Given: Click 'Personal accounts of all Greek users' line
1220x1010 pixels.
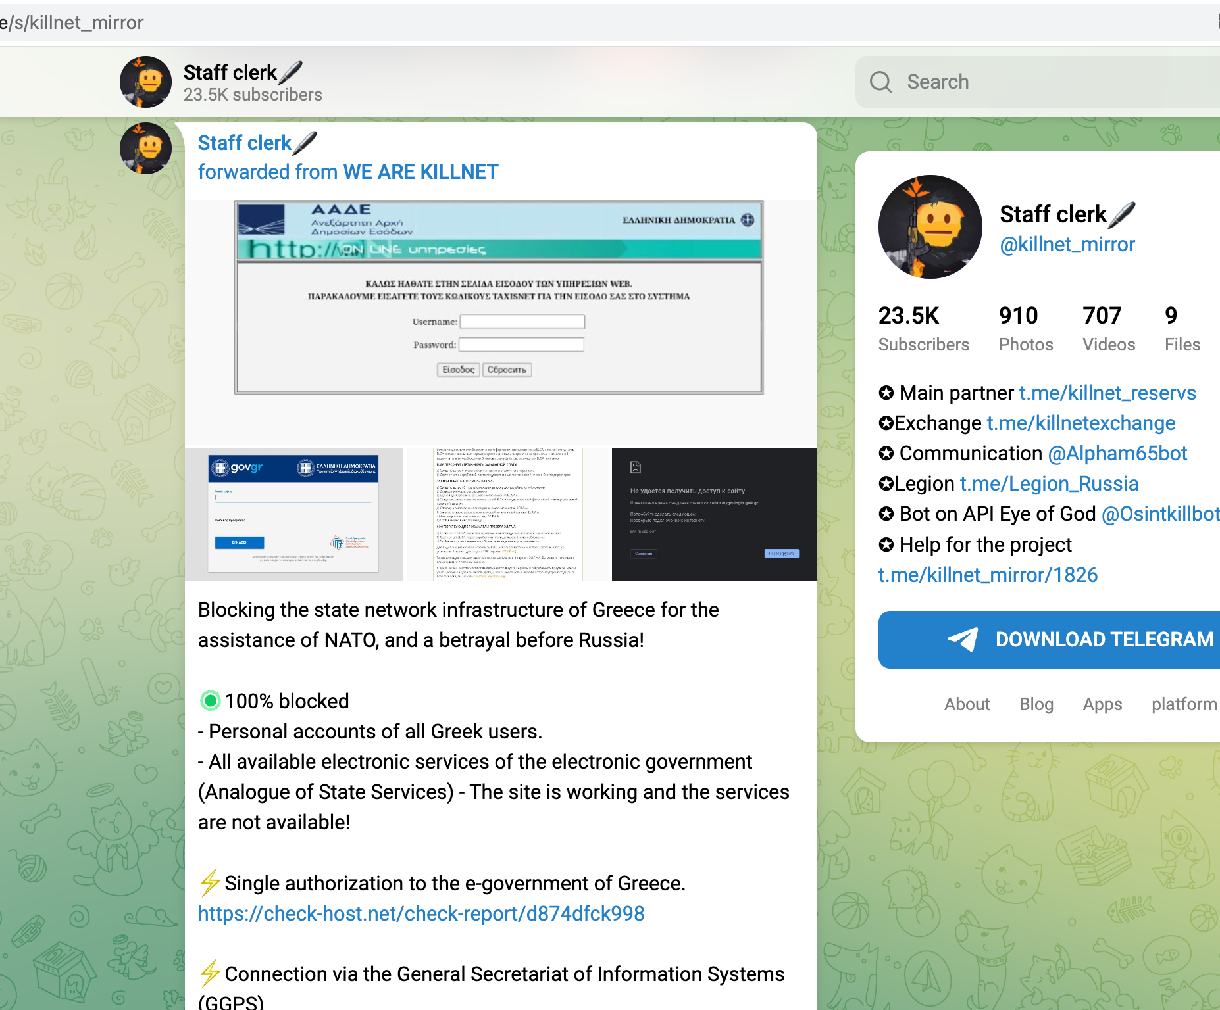Looking at the screenshot, I should [x=370, y=731].
